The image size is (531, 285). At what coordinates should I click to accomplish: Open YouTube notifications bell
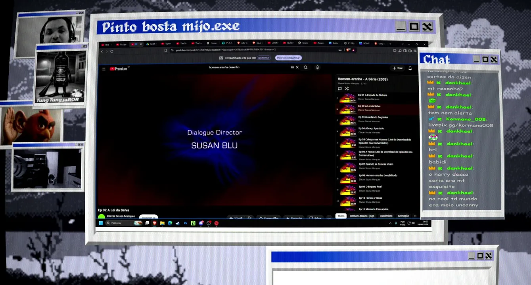pos(410,68)
